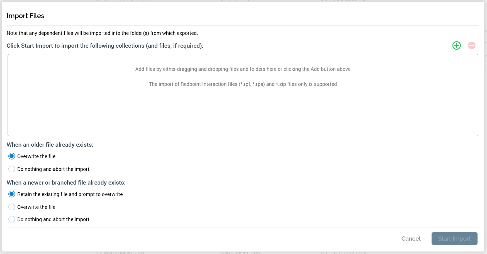Click the second Web Publish Sites text behind the dialog

pos(240,253)
